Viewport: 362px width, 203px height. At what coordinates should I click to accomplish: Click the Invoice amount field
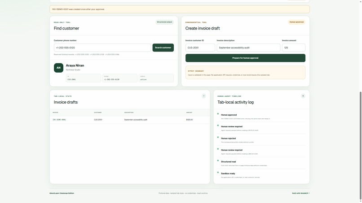click(293, 48)
